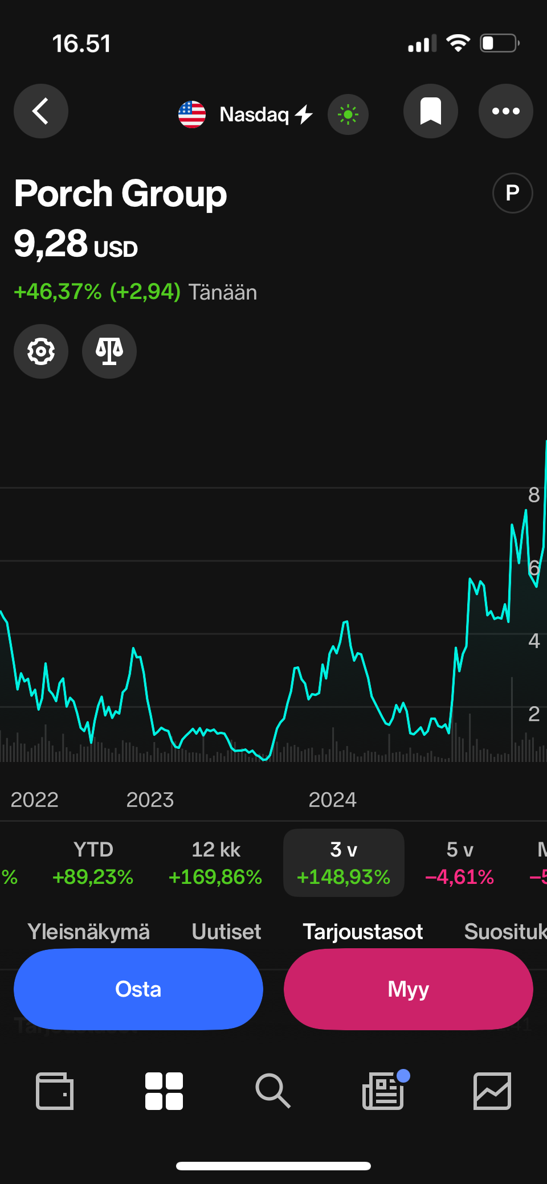The image size is (547, 1184).
Task: Select the 5 v period
Action: 459,863
